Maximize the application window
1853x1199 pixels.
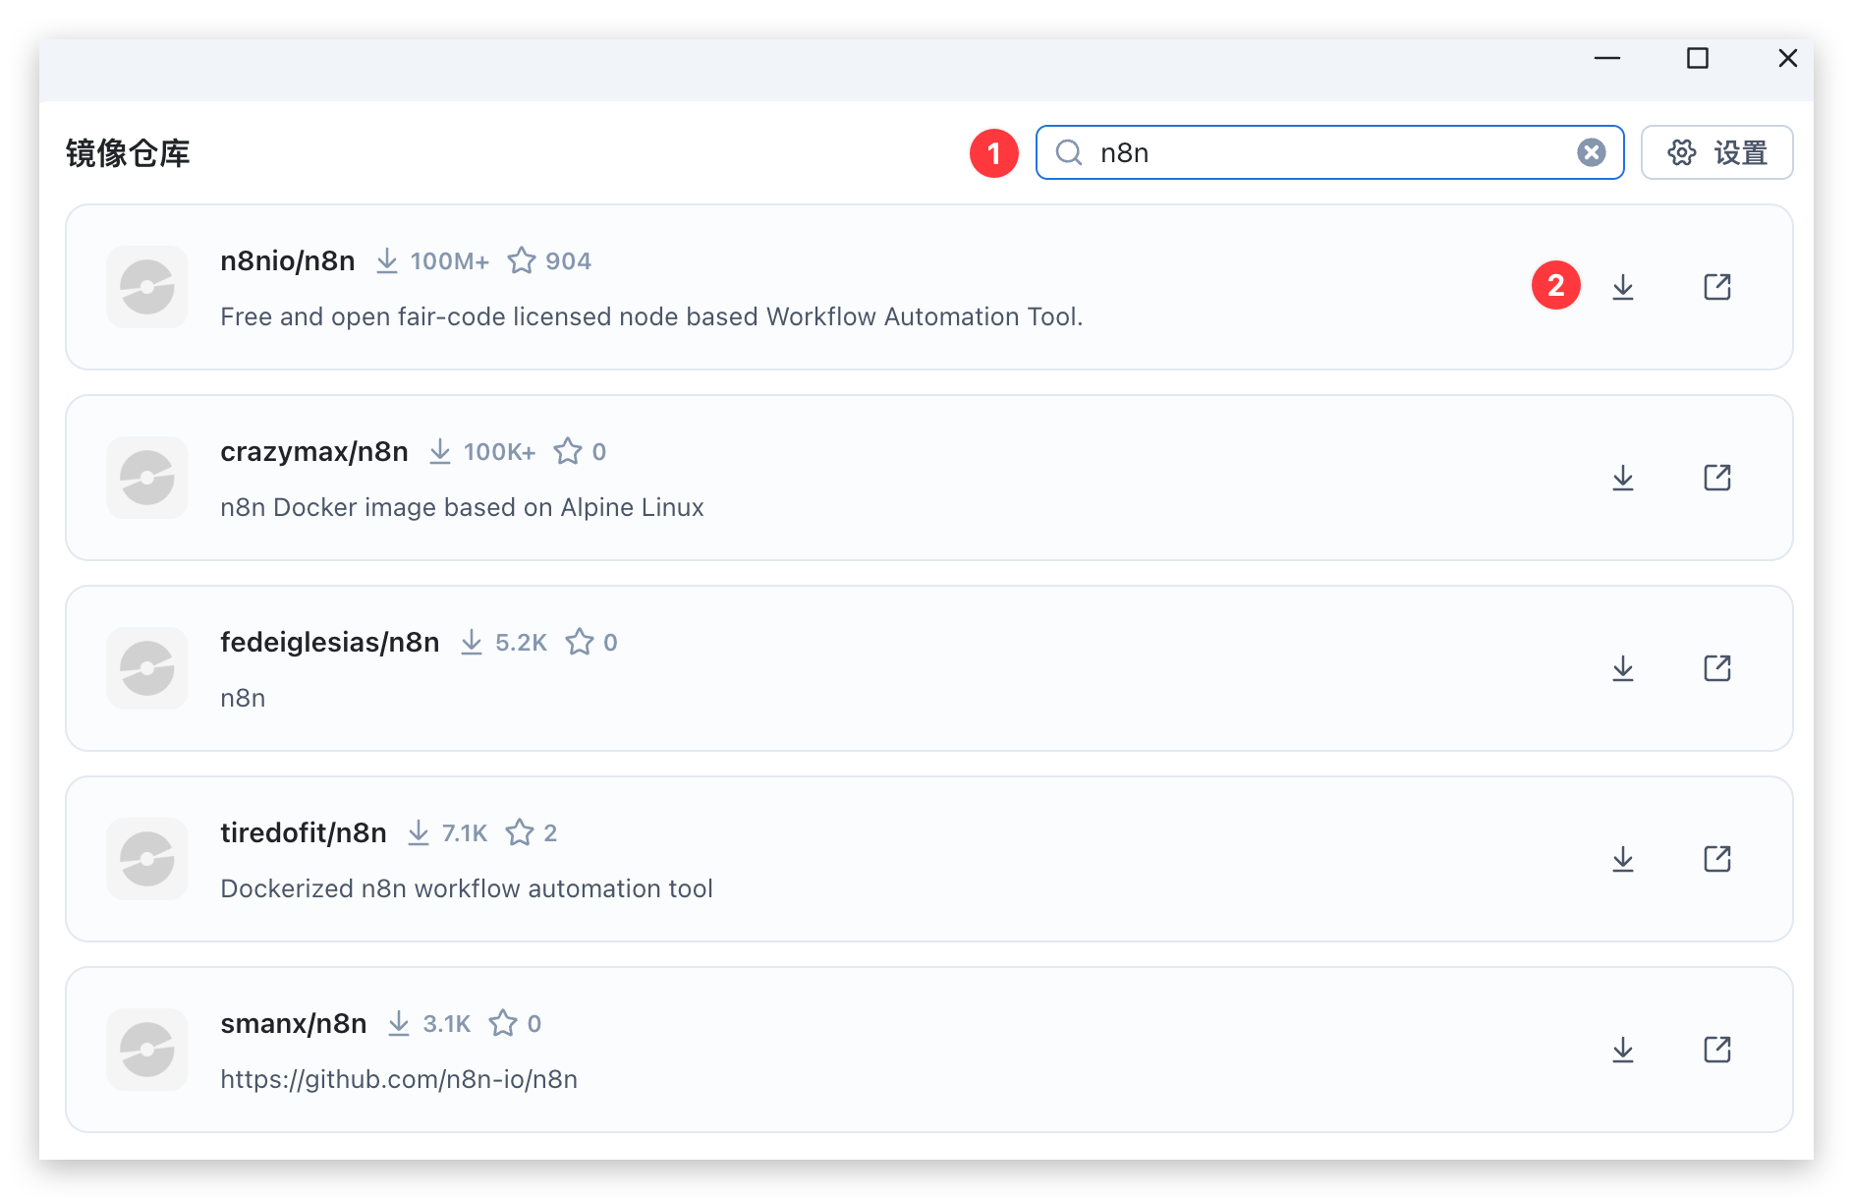1697,59
